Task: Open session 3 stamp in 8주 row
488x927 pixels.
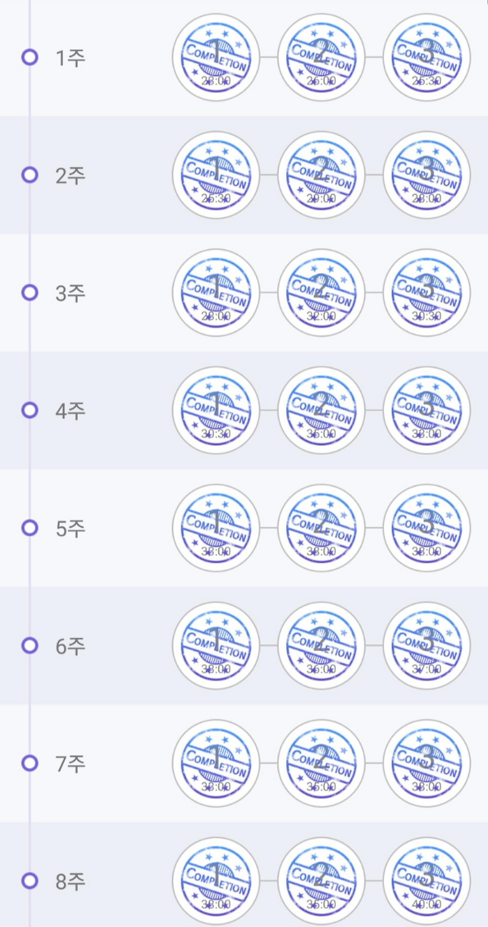Action: tap(427, 881)
